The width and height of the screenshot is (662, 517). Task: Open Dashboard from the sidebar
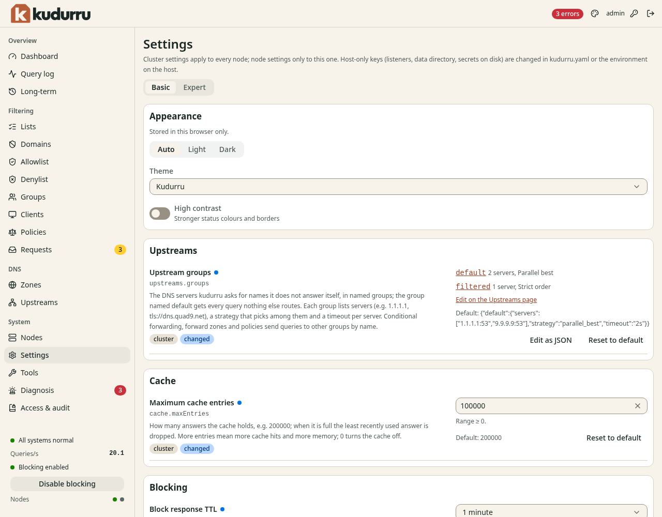[67, 56]
